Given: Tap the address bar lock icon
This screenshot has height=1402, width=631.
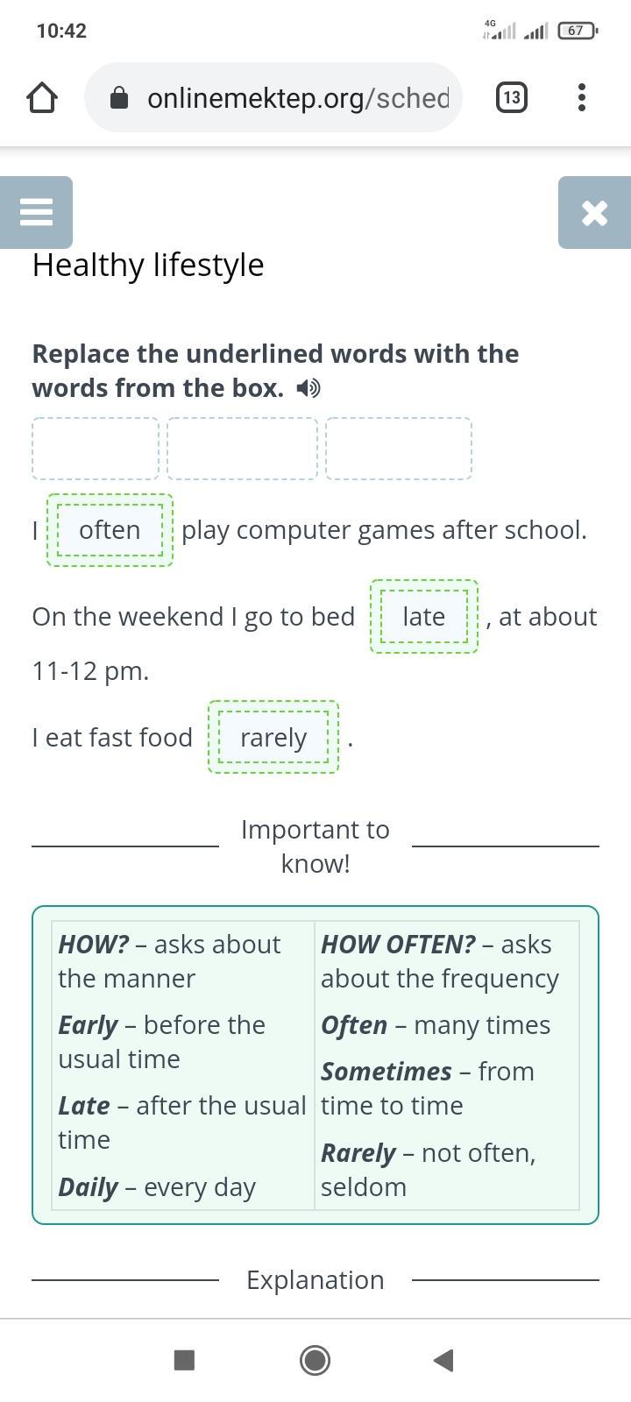Looking at the screenshot, I should pyautogui.click(x=120, y=98).
